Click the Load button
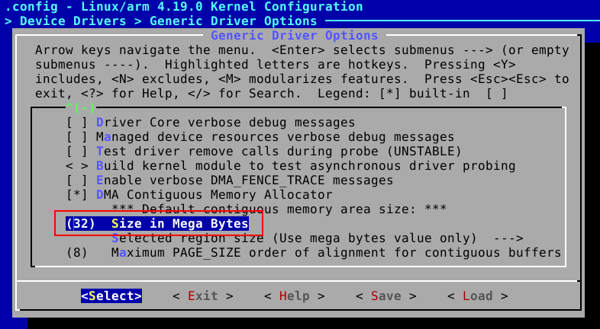This screenshot has height=329, width=600. coord(478,295)
